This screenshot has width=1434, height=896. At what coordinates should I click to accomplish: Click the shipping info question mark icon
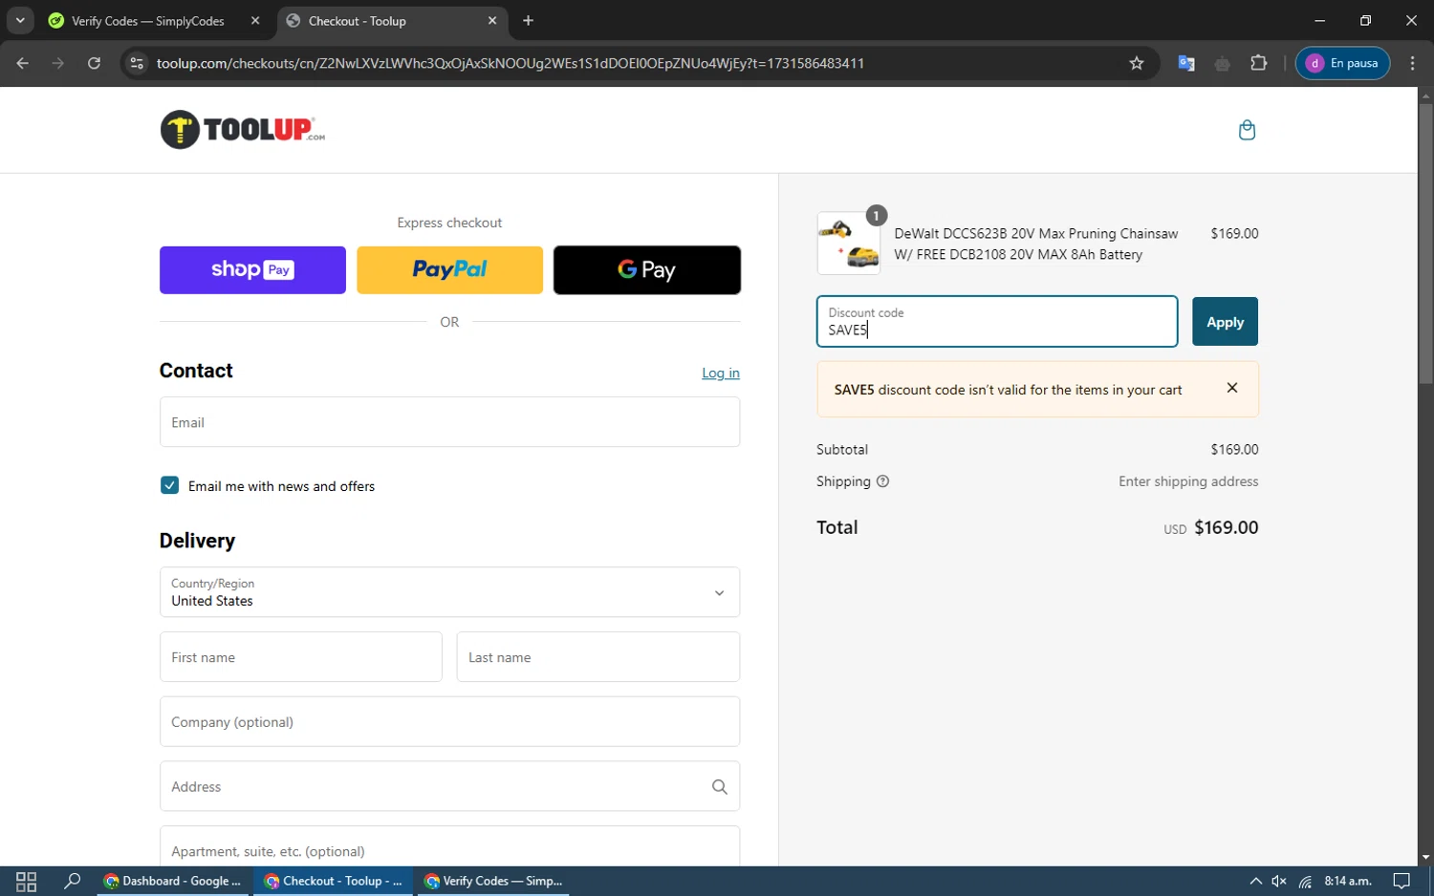pyautogui.click(x=882, y=481)
